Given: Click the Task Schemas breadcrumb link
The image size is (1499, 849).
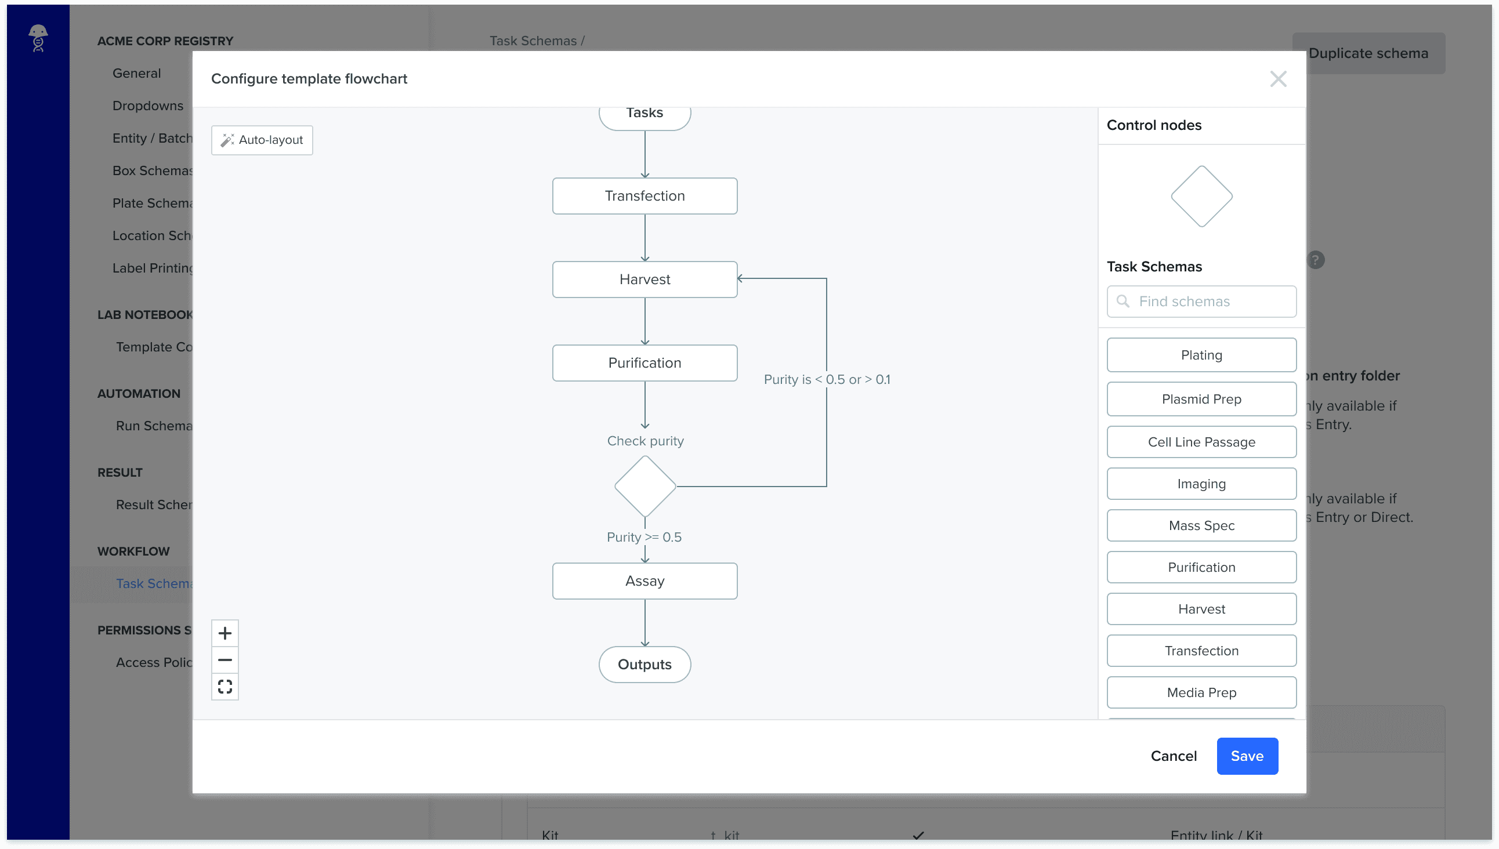Looking at the screenshot, I should pyautogui.click(x=533, y=41).
